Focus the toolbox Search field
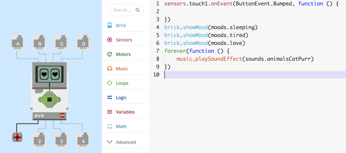The image size is (346, 153). [126, 10]
